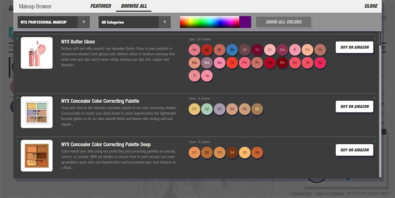The image size is (395, 198).
Task: Choose the Me Butter Gloss shade
Action: pos(219,63)
